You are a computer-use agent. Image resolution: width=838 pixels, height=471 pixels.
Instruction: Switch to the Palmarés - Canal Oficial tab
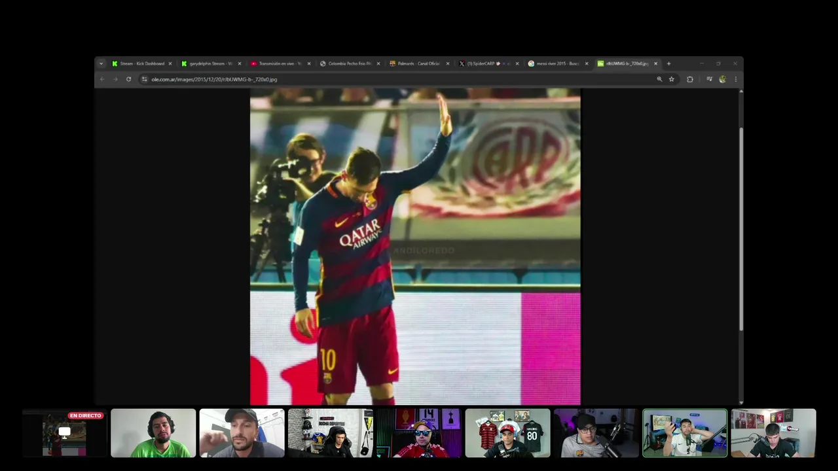pos(419,63)
